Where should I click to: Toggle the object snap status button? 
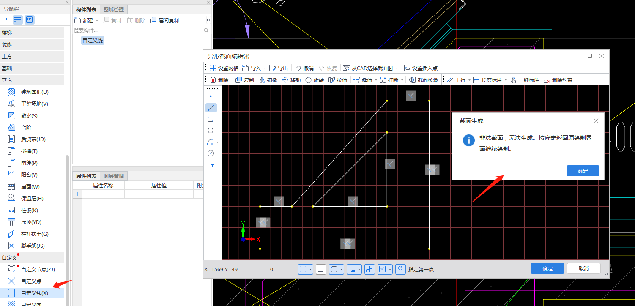pos(334,269)
